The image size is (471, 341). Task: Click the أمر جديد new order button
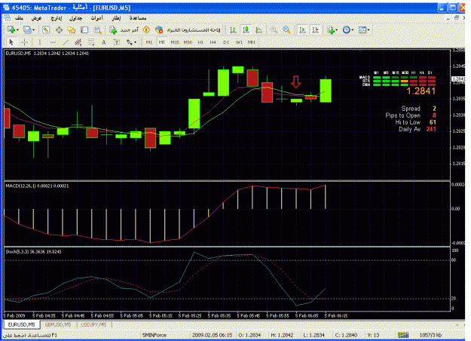[x=124, y=29]
